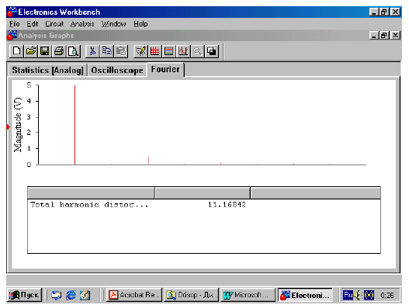
Task: Click the Cut scissors icon
Action: pos(92,51)
